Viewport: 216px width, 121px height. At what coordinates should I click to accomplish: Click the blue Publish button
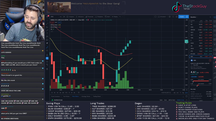[182, 16]
